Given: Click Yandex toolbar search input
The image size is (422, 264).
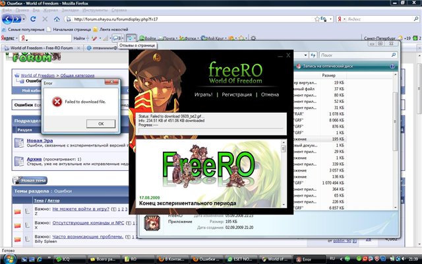Looking at the screenshot, I should pyautogui.click(x=45, y=38).
